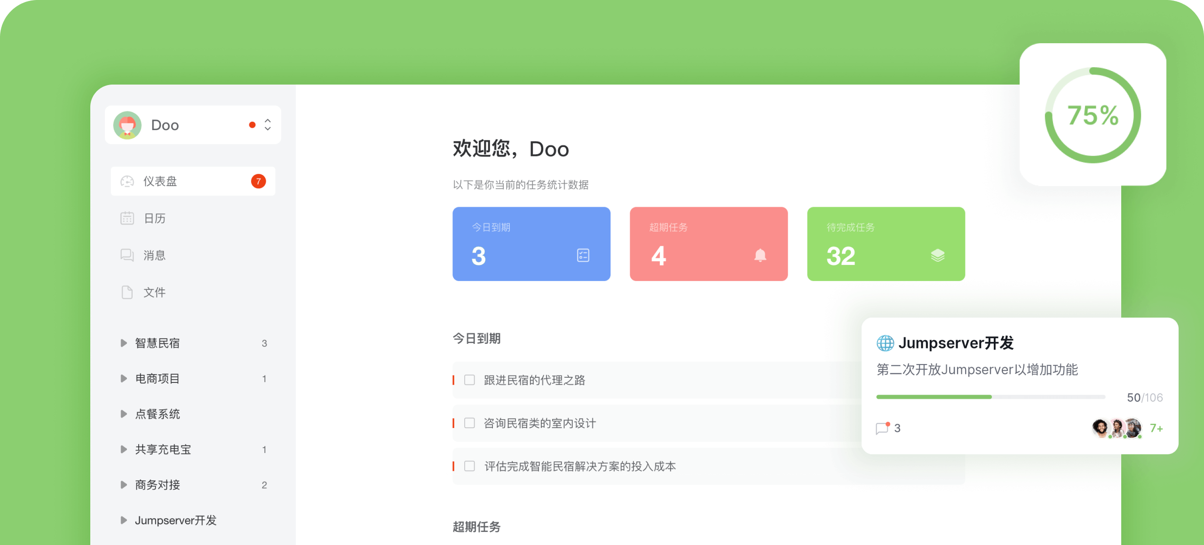Click the globe icon beside Jumpserver开发
This screenshot has height=545, width=1204.
click(x=886, y=343)
